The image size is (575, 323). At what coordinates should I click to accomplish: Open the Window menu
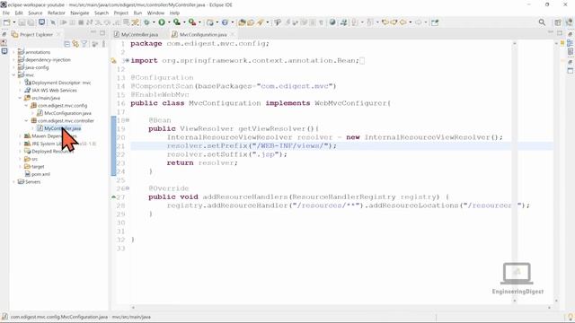pos(155,13)
